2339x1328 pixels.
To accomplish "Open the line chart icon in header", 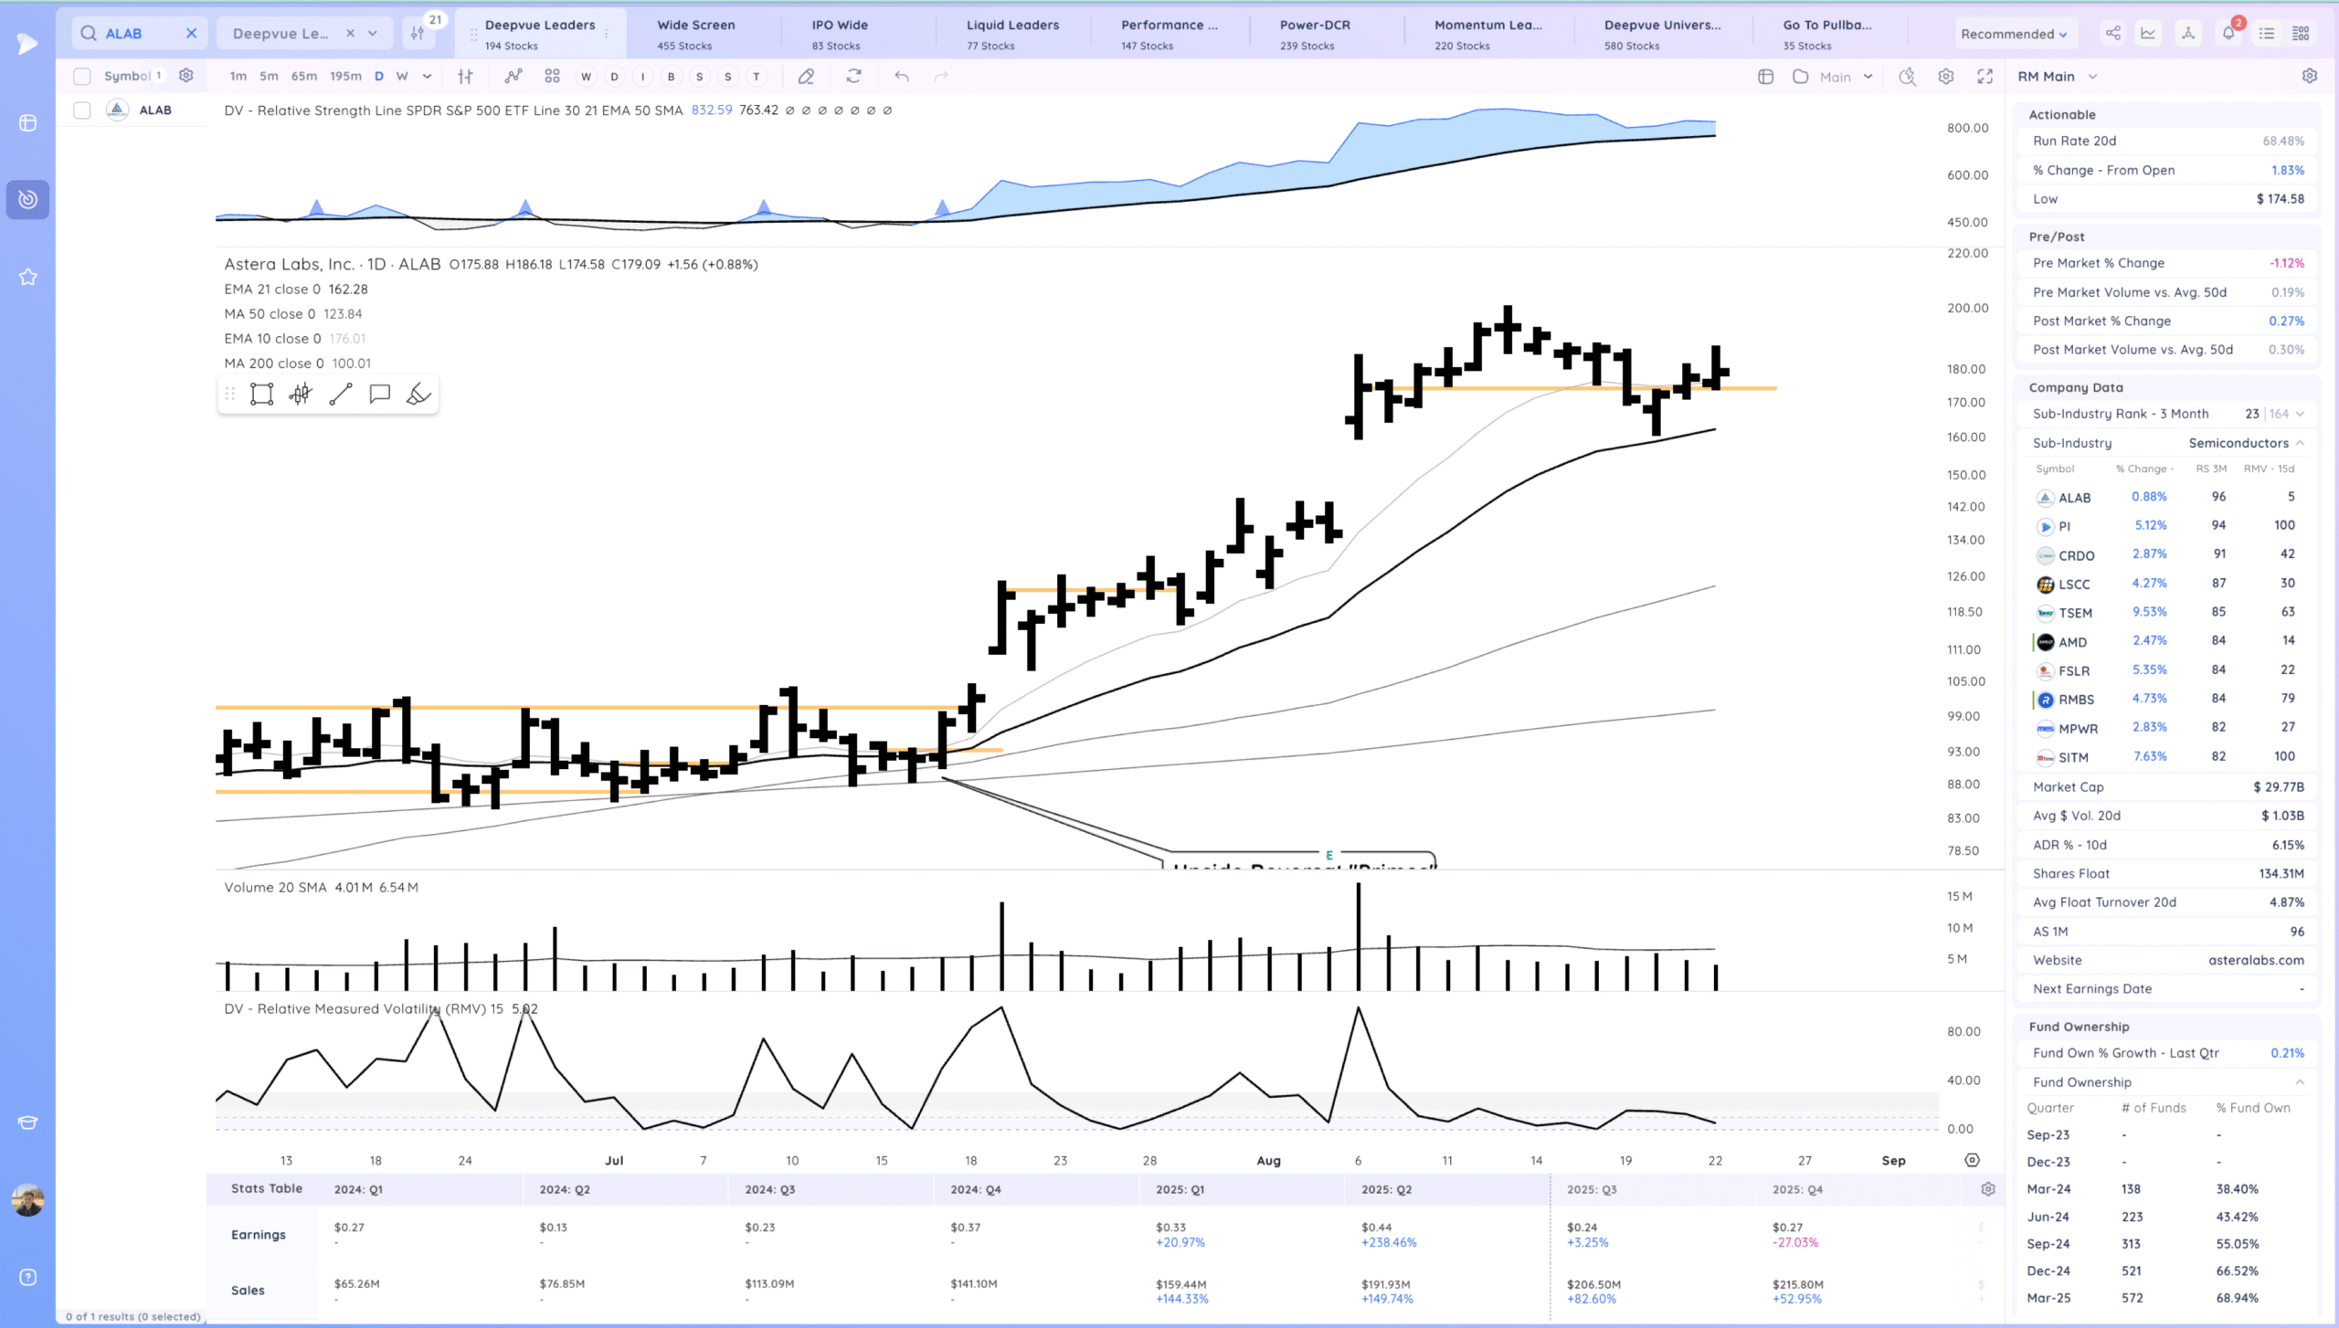I will 2148,34.
